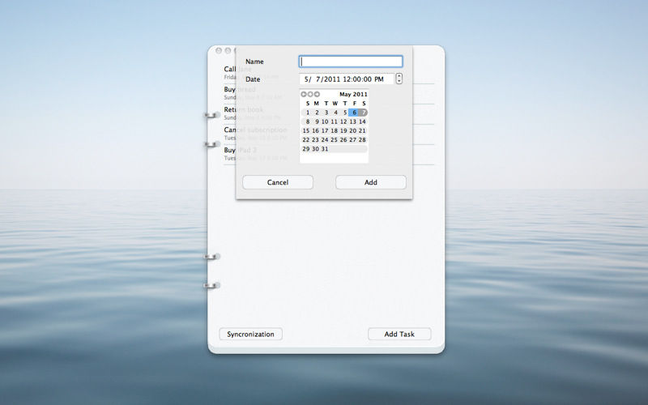
Task: Select May 30 in calendar
Action: tap(316, 149)
